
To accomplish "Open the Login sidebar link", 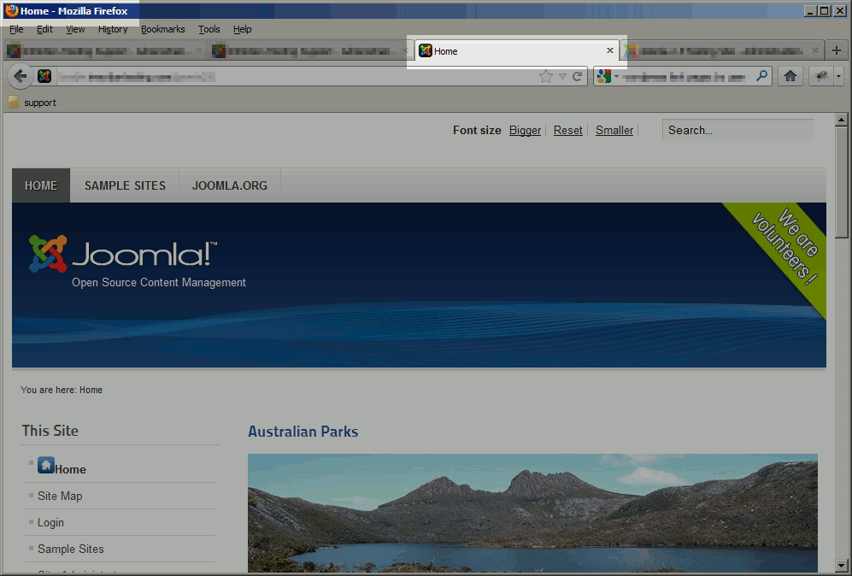I will pyautogui.click(x=50, y=522).
